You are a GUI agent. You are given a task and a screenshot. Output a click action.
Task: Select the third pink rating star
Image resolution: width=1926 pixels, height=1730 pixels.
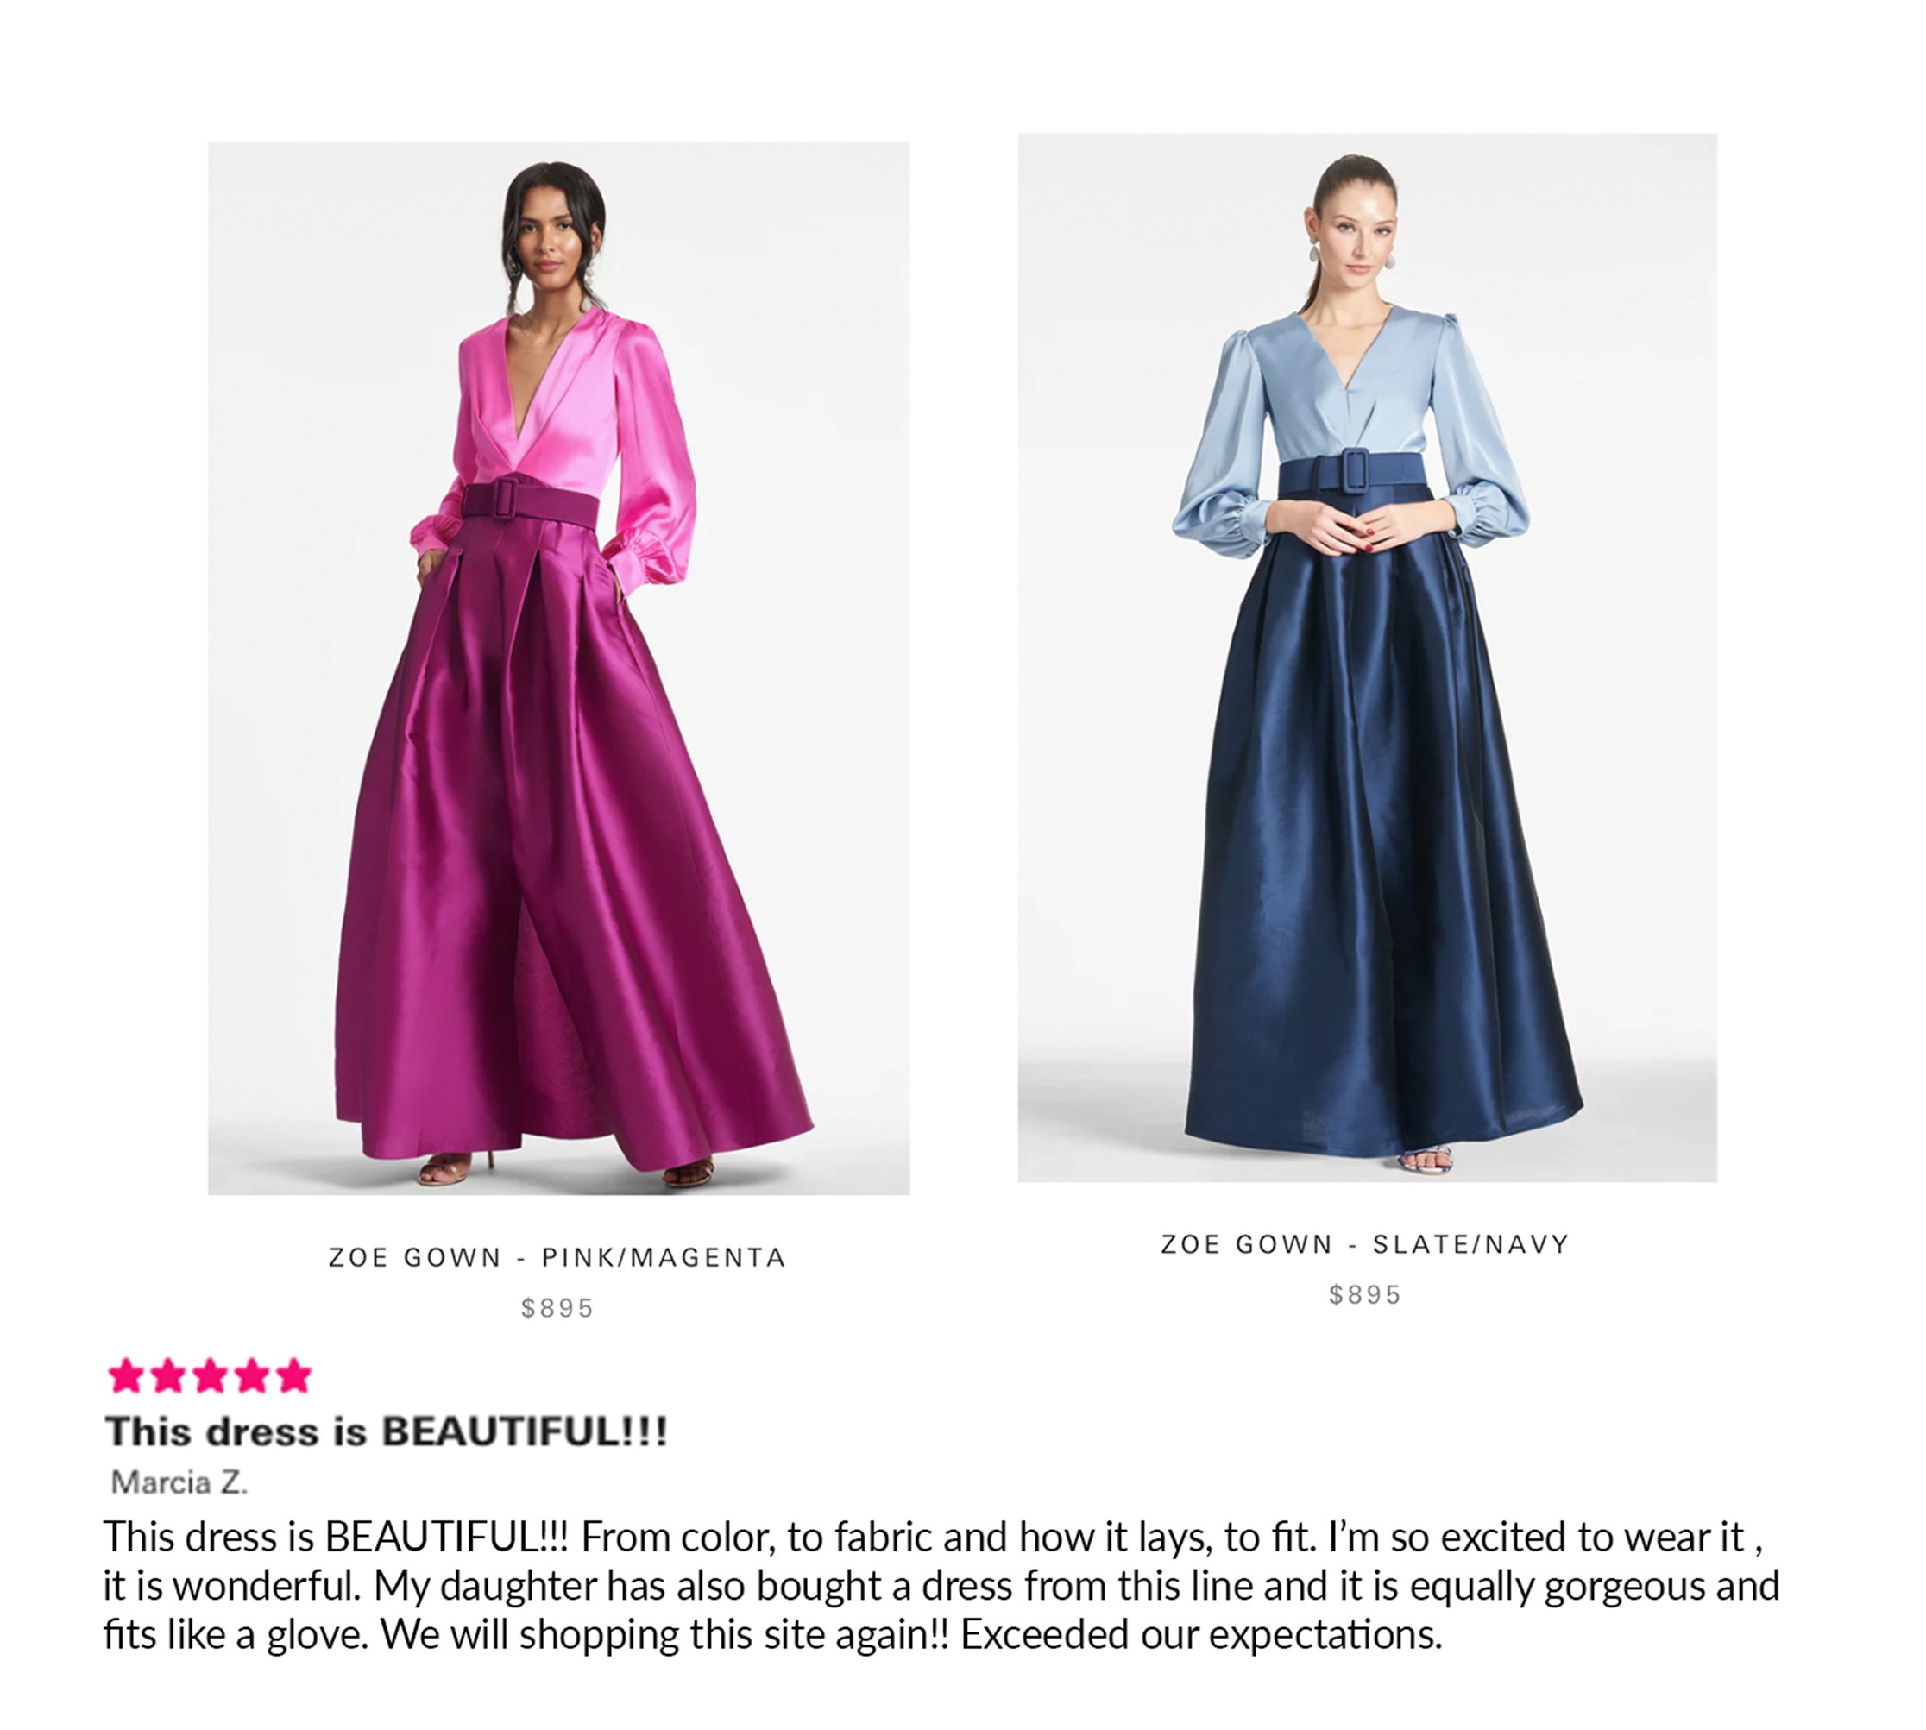point(210,1376)
